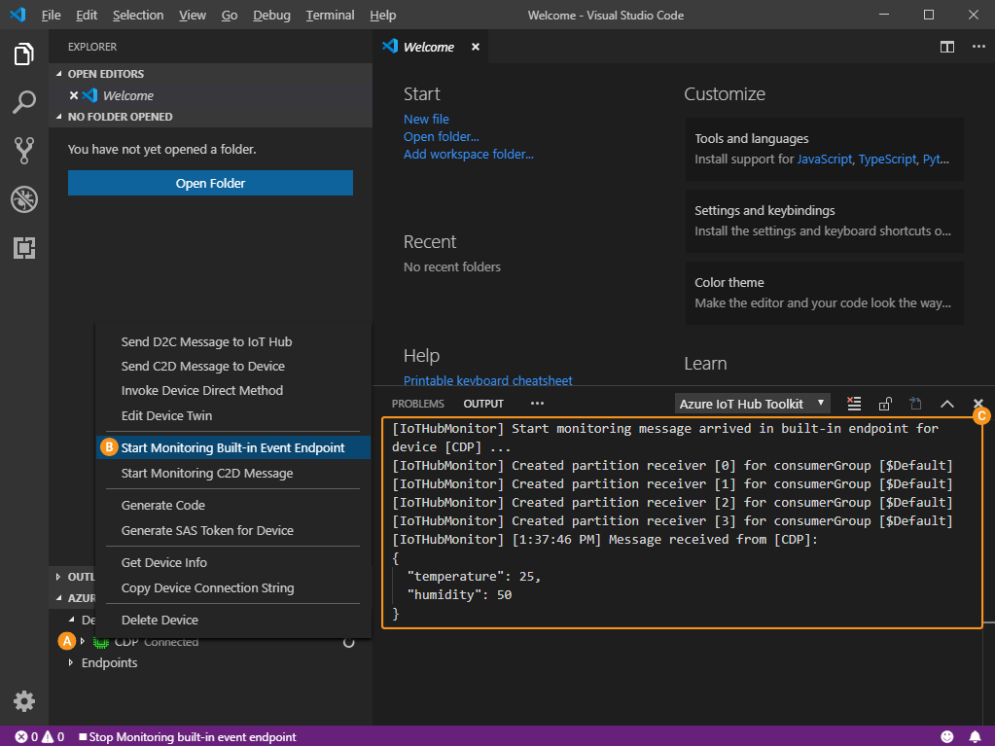
Task: Open the Manage gear icon
Action: coord(24,700)
